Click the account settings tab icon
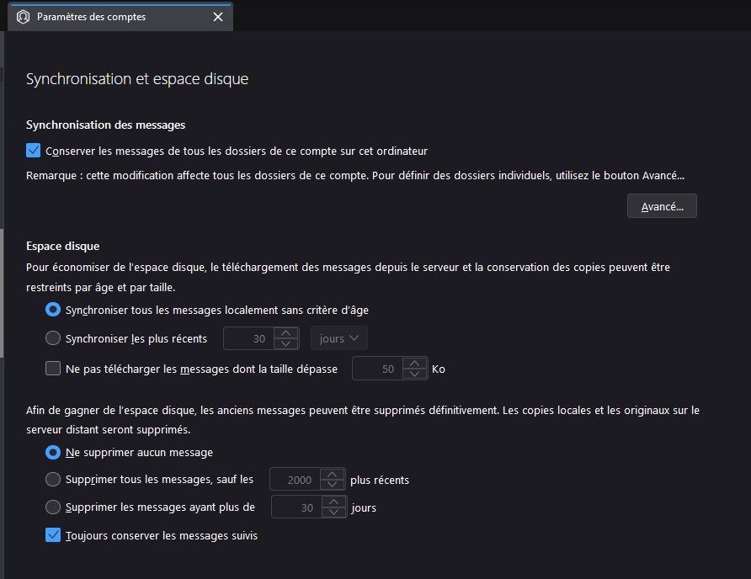 pyautogui.click(x=24, y=17)
